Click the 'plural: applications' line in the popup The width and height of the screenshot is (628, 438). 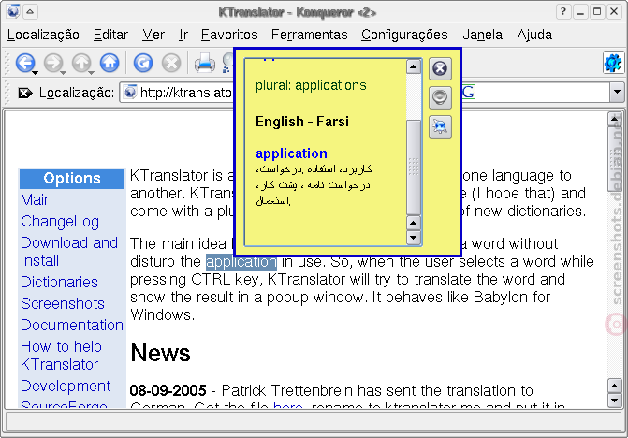point(311,85)
